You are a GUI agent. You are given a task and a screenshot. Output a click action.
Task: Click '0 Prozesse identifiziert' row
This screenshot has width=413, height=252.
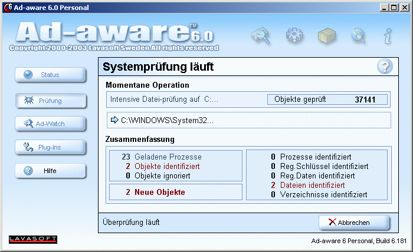click(311, 157)
